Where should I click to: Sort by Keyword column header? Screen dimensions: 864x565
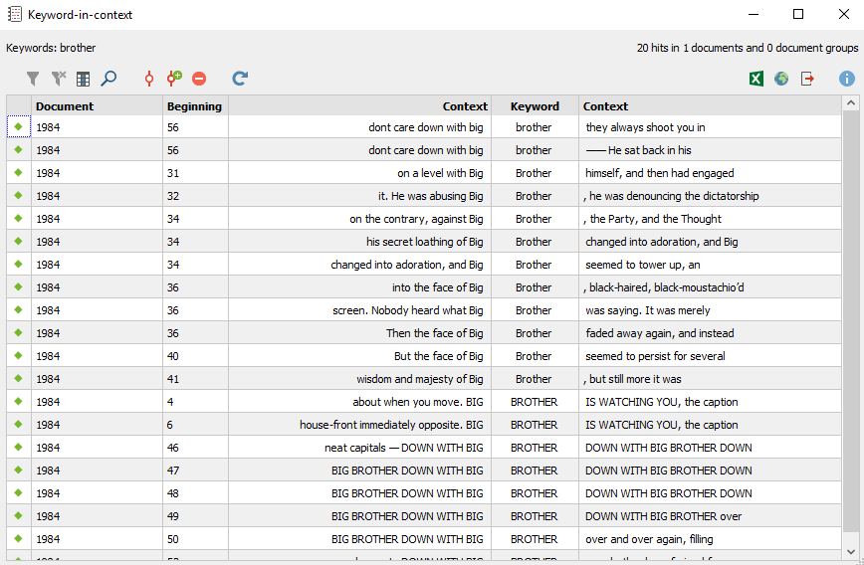click(535, 106)
